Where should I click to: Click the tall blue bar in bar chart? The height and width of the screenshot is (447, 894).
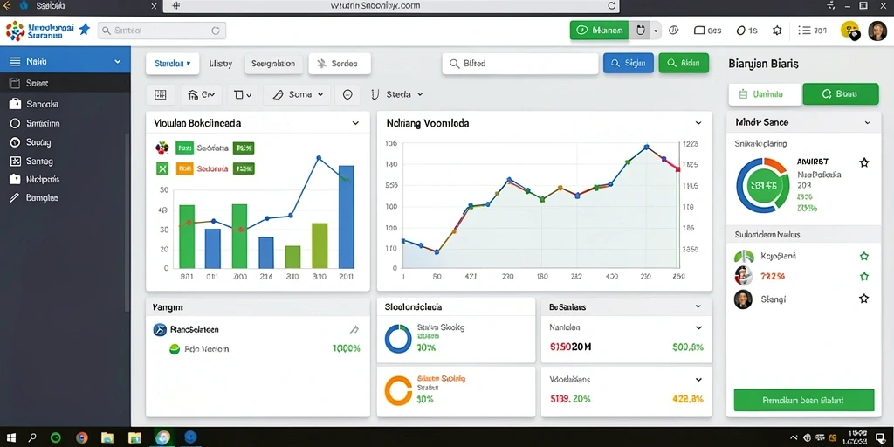[346, 217]
